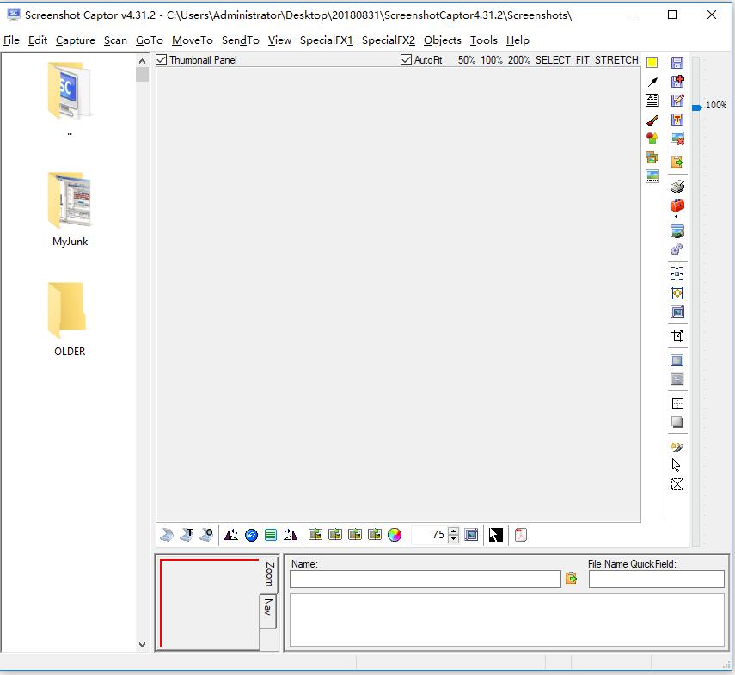Open the Capture menu
The height and width of the screenshot is (675, 735).
pos(75,40)
